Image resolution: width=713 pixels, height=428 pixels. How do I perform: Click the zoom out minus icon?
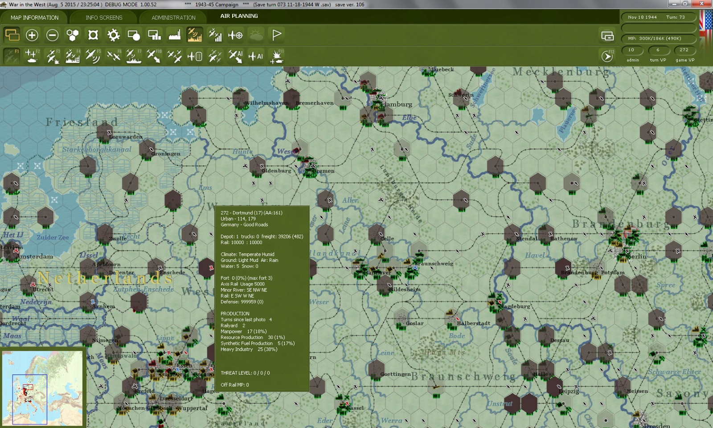click(x=52, y=35)
